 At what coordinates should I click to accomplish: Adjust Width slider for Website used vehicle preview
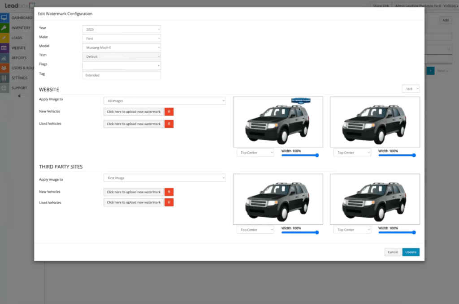tap(397, 155)
